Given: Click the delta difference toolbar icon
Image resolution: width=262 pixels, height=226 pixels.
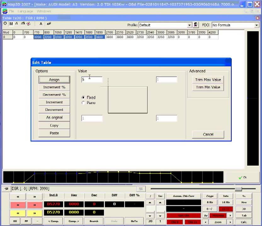Looking at the screenshot, I should [x=17, y=24].
